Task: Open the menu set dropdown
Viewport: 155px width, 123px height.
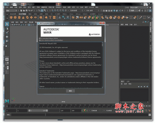Action: pos(12,11)
